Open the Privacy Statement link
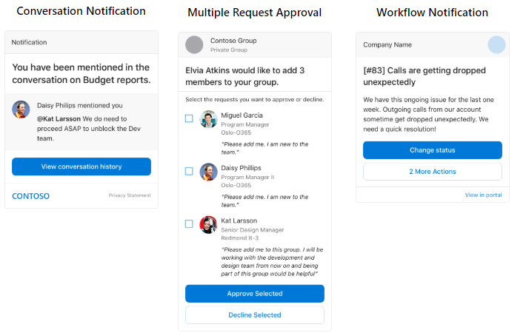 129,195
